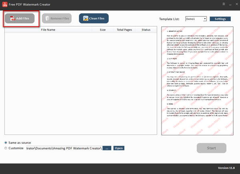Minimize the application window
The height and width of the screenshot is (174, 240).
coord(230,4)
